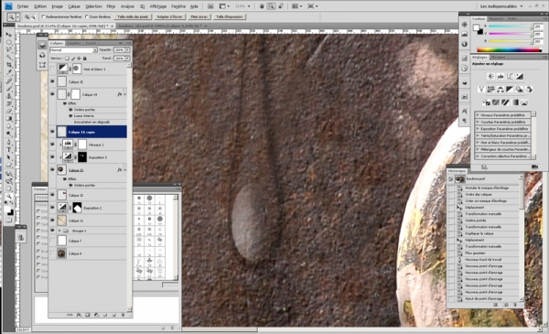Select the Hand tool in the application bar
Viewport: 549px width, 334px height.
(262, 6)
